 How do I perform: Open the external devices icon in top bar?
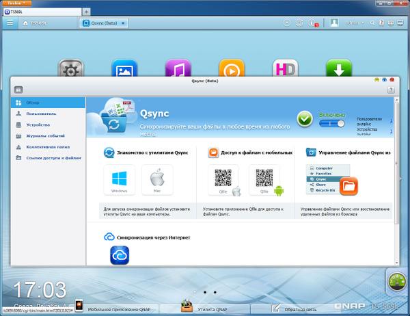(299, 23)
